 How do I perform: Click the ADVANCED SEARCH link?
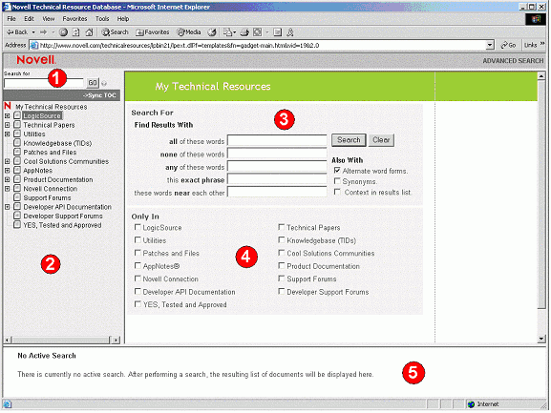[x=513, y=61]
